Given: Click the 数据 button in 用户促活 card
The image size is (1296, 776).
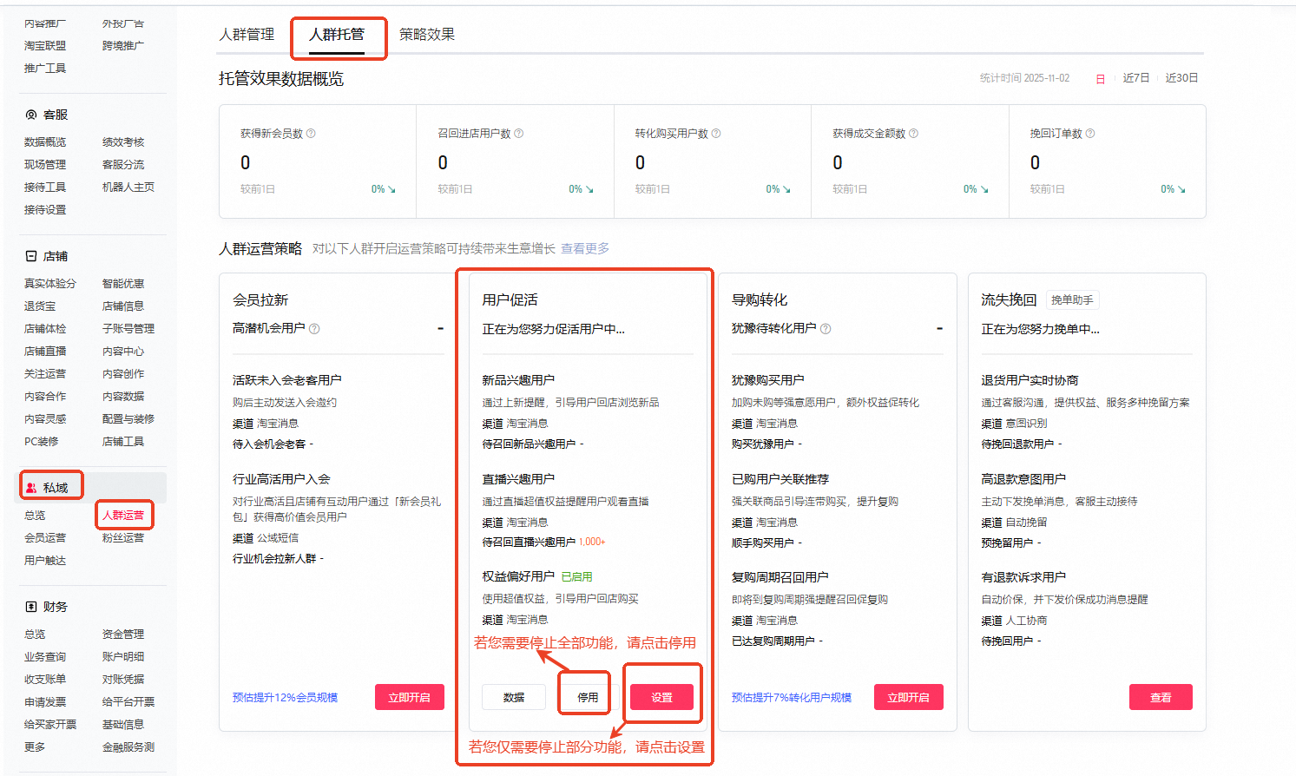Looking at the screenshot, I should point(514,697).
